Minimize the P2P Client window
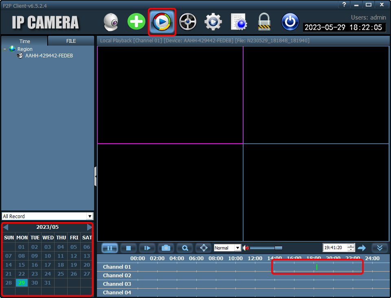Image resolution: width=391 pixels, height=298 pixels. 356,4
